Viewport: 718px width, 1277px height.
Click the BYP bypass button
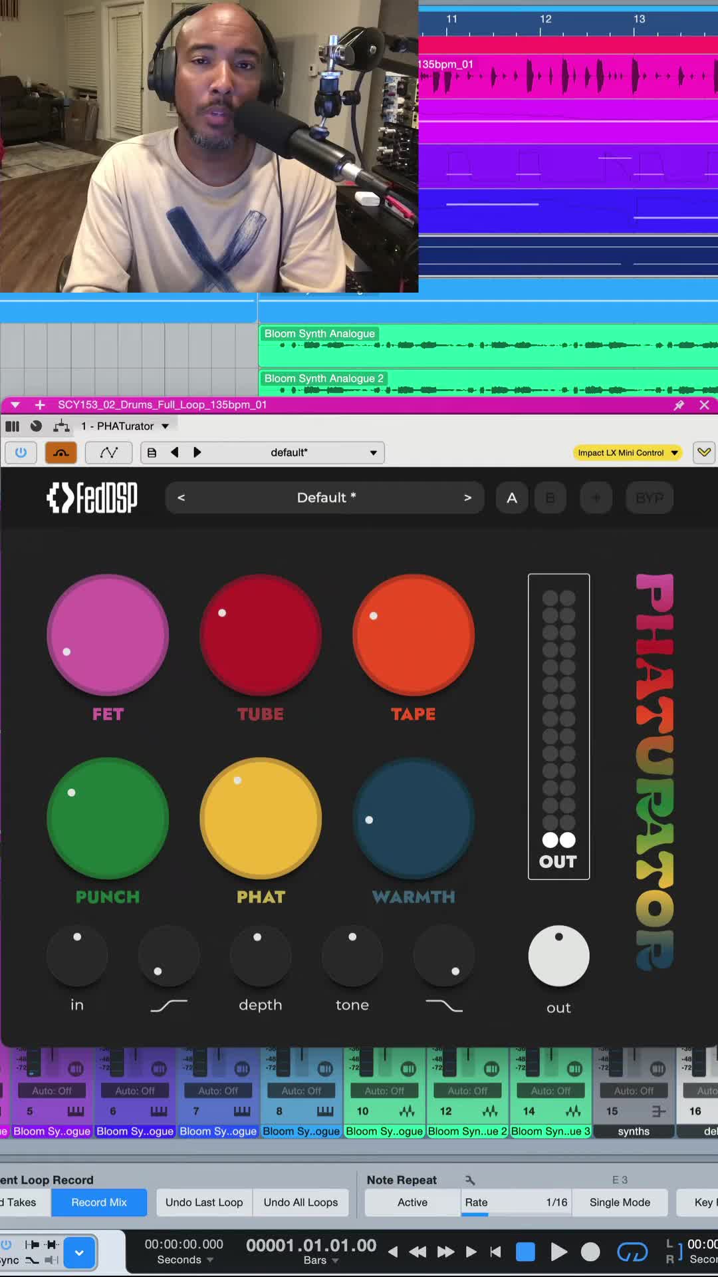pyautogui.click(x=650, y=497)
